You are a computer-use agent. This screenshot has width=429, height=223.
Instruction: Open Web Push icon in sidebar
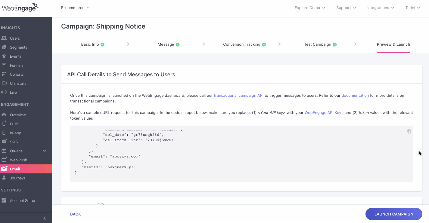tap(4, 160)
